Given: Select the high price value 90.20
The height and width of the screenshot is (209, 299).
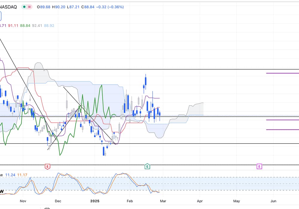Looking at the screenshot, I should pos(60,7).
